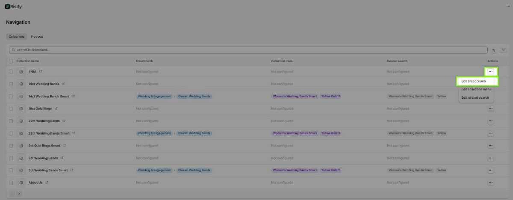Click the 14ct Wedding Bands Smart collection name
Image resolution: width=513 pixels, height=200 pixels.
(x=49, y=96)
